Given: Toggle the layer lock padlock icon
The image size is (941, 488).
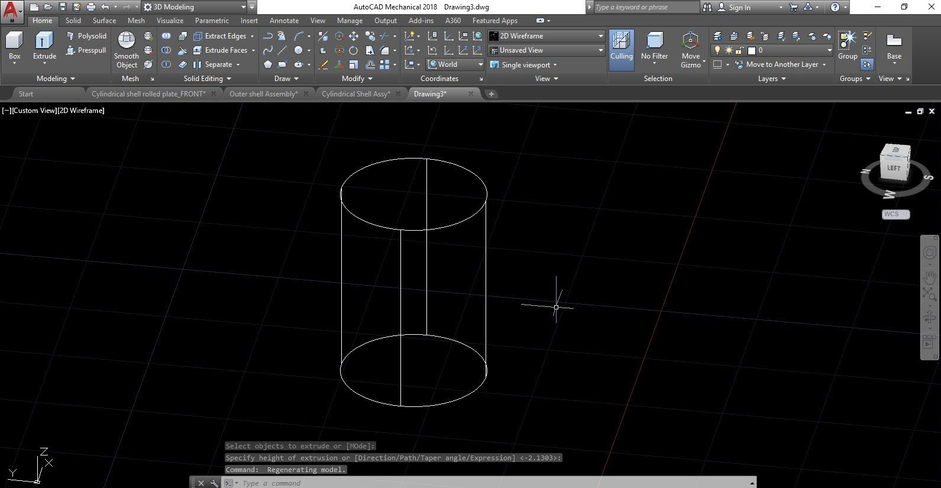Looking at the screenshot, I should point(739,50).
